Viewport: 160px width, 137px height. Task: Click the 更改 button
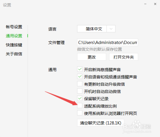[92, 57]
